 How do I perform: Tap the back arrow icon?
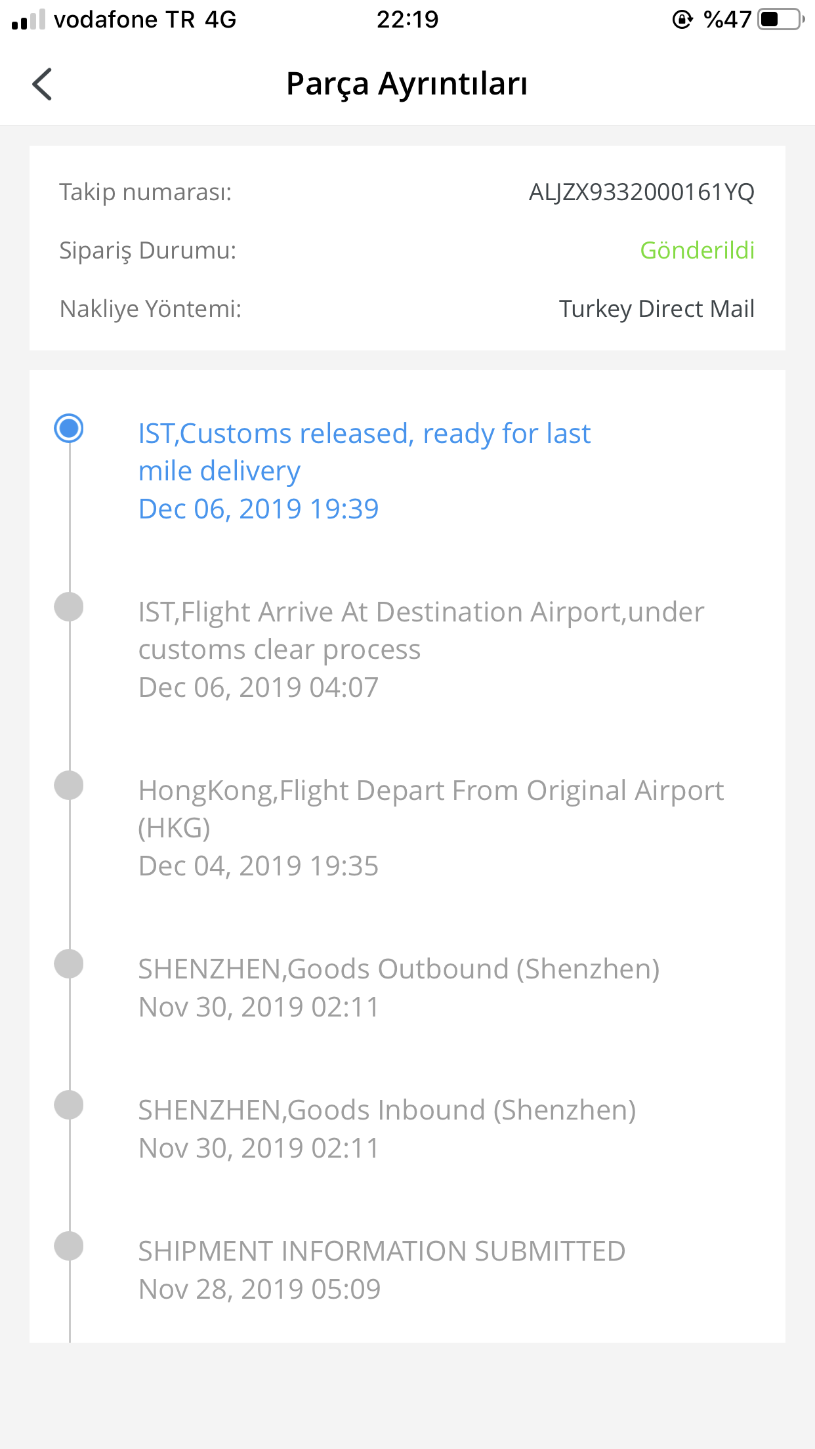click(x=42, y=84)
